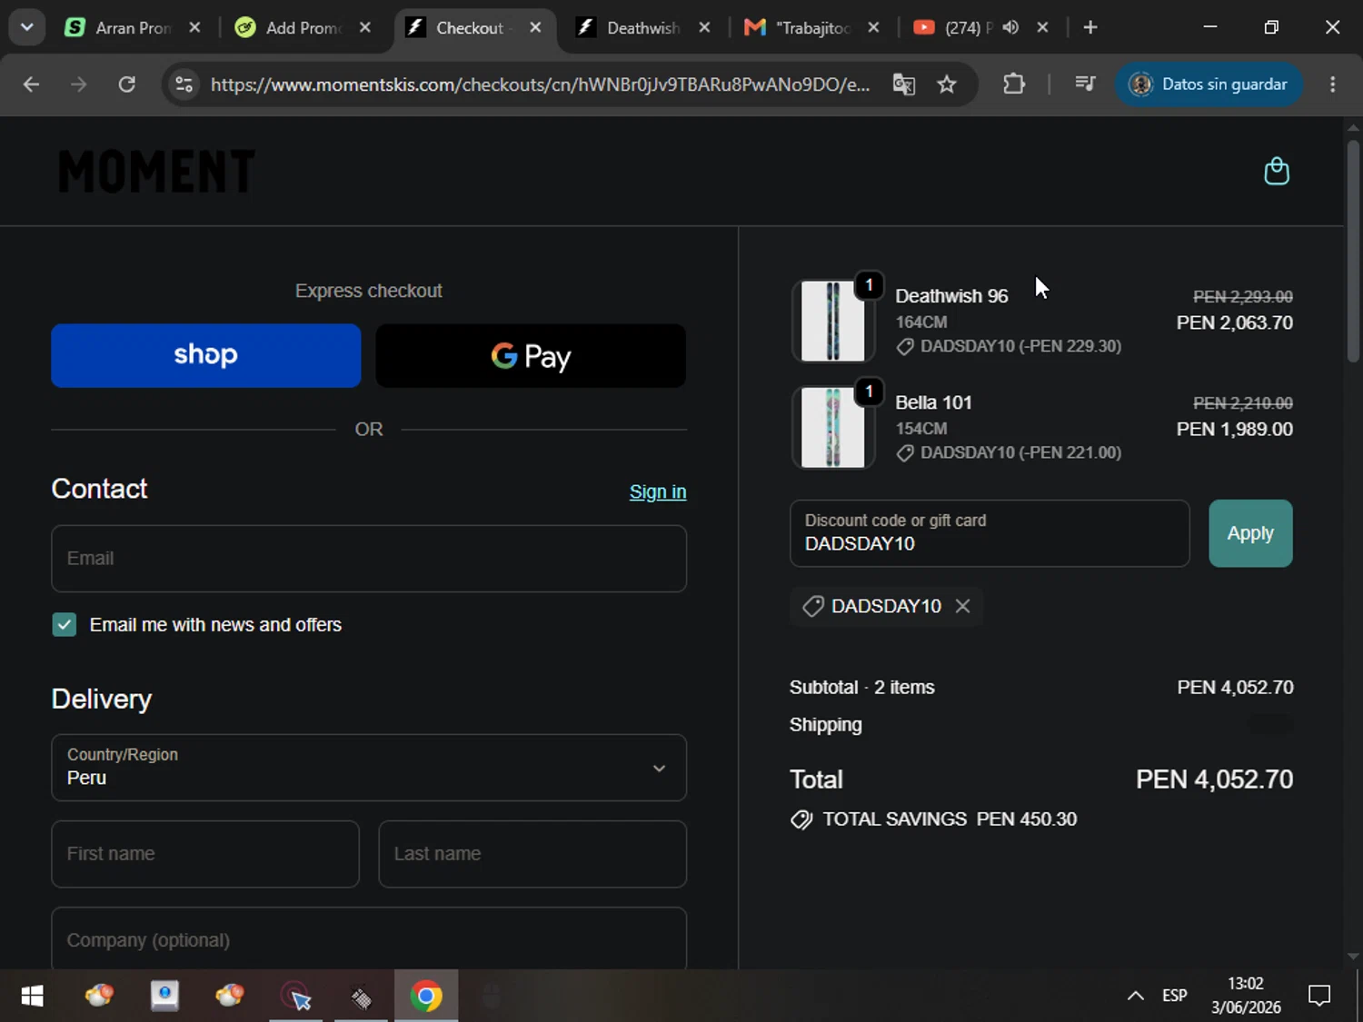This screenshot has width=1363, height=1022.
Task: Expand the Country/Region dropdown
Action: [369, 768]
